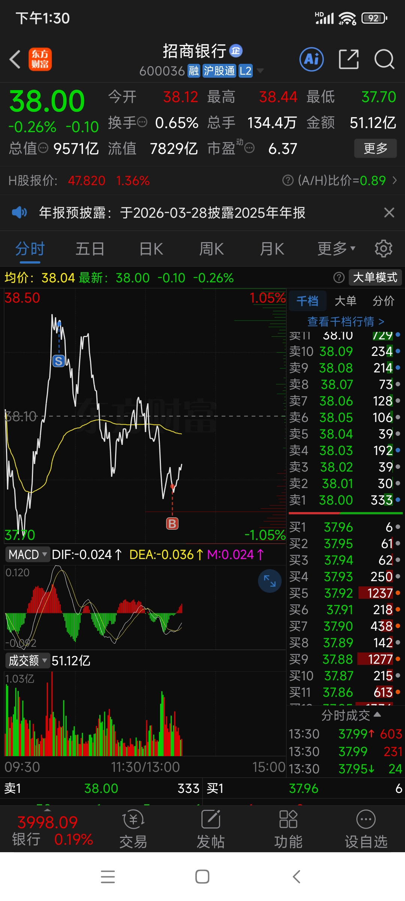This screenshot has height=901, width=405.
Task: Expand the dropdown arrow next to L2
Action: [260, 71]
